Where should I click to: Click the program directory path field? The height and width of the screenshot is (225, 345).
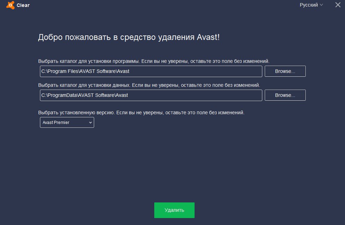[x=151, y=71]
